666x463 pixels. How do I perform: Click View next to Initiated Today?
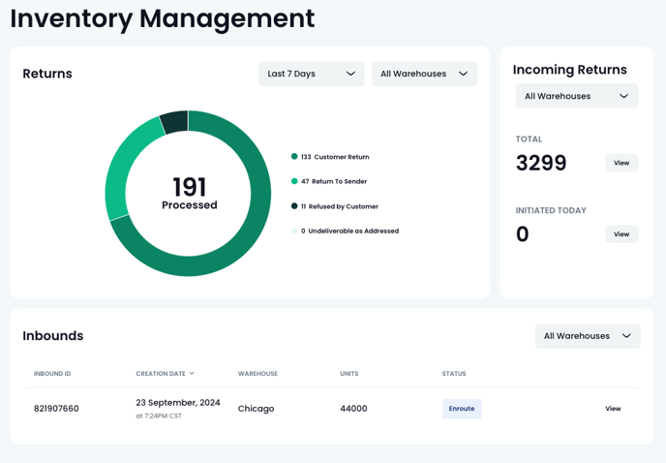(x=621, y=234)
